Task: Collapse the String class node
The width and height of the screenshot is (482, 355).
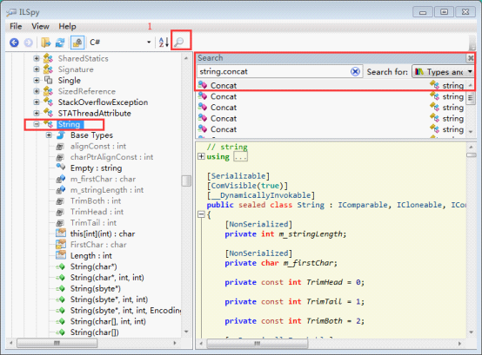Action: (37, 124)
